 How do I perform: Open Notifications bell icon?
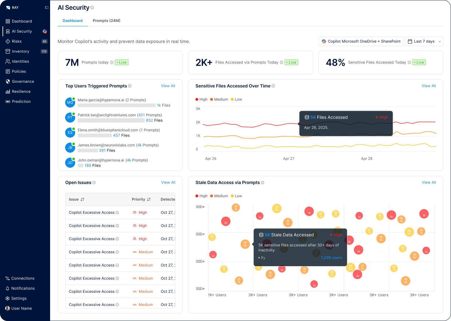(8, 288)
